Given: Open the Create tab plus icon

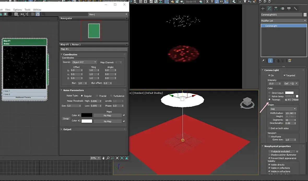Looking at the screenshot, I should 263,8.
